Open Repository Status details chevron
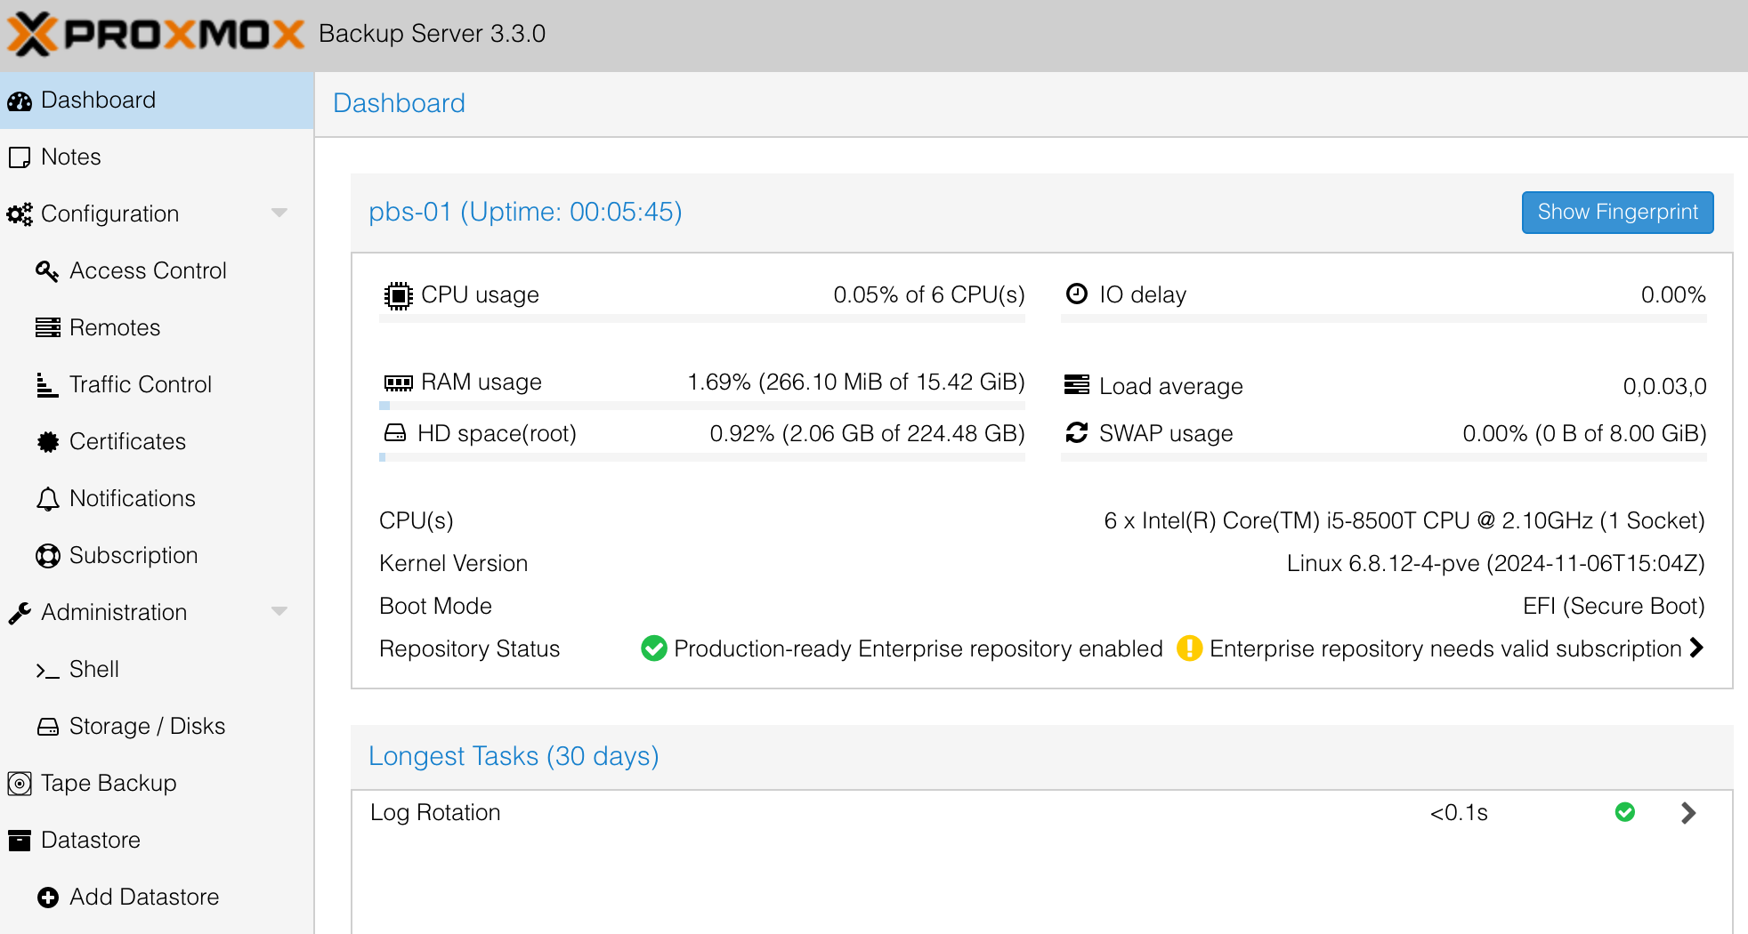This screenshot has height=934, width=1748. (1696, 648)
